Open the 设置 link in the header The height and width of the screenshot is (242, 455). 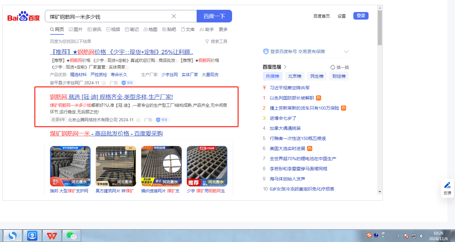pyautogui.click(x=342, y=16)
